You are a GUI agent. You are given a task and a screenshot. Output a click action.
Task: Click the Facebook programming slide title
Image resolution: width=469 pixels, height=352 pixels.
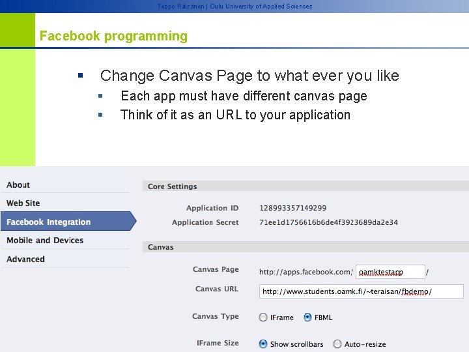tap(113, 36)
